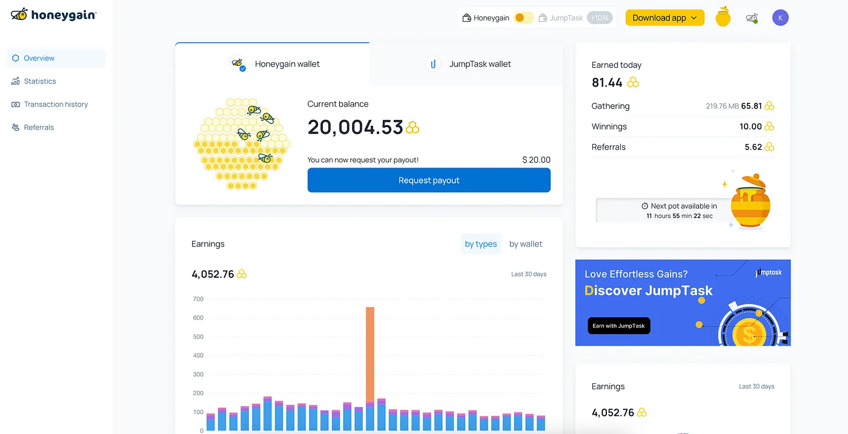
Task: Click credit icon beside 4,052.76 in chart card
Action: 242,274
